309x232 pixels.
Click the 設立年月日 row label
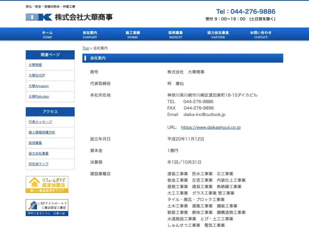pos(100,139)
